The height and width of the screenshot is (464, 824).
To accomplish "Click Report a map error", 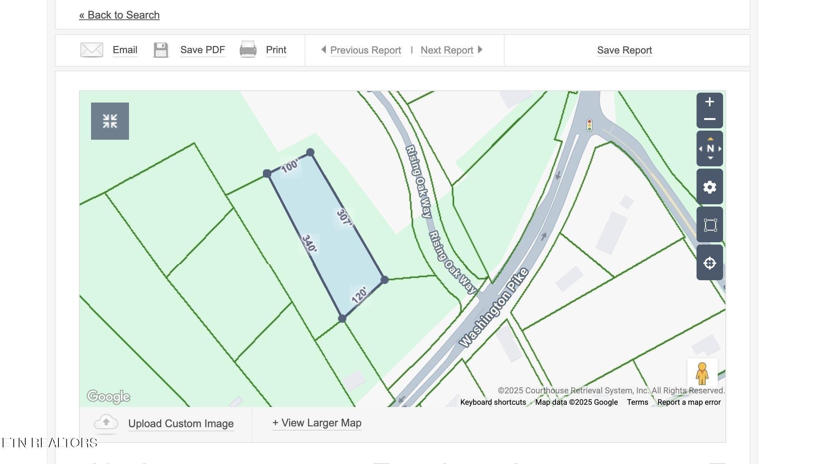I will (689, 402).
